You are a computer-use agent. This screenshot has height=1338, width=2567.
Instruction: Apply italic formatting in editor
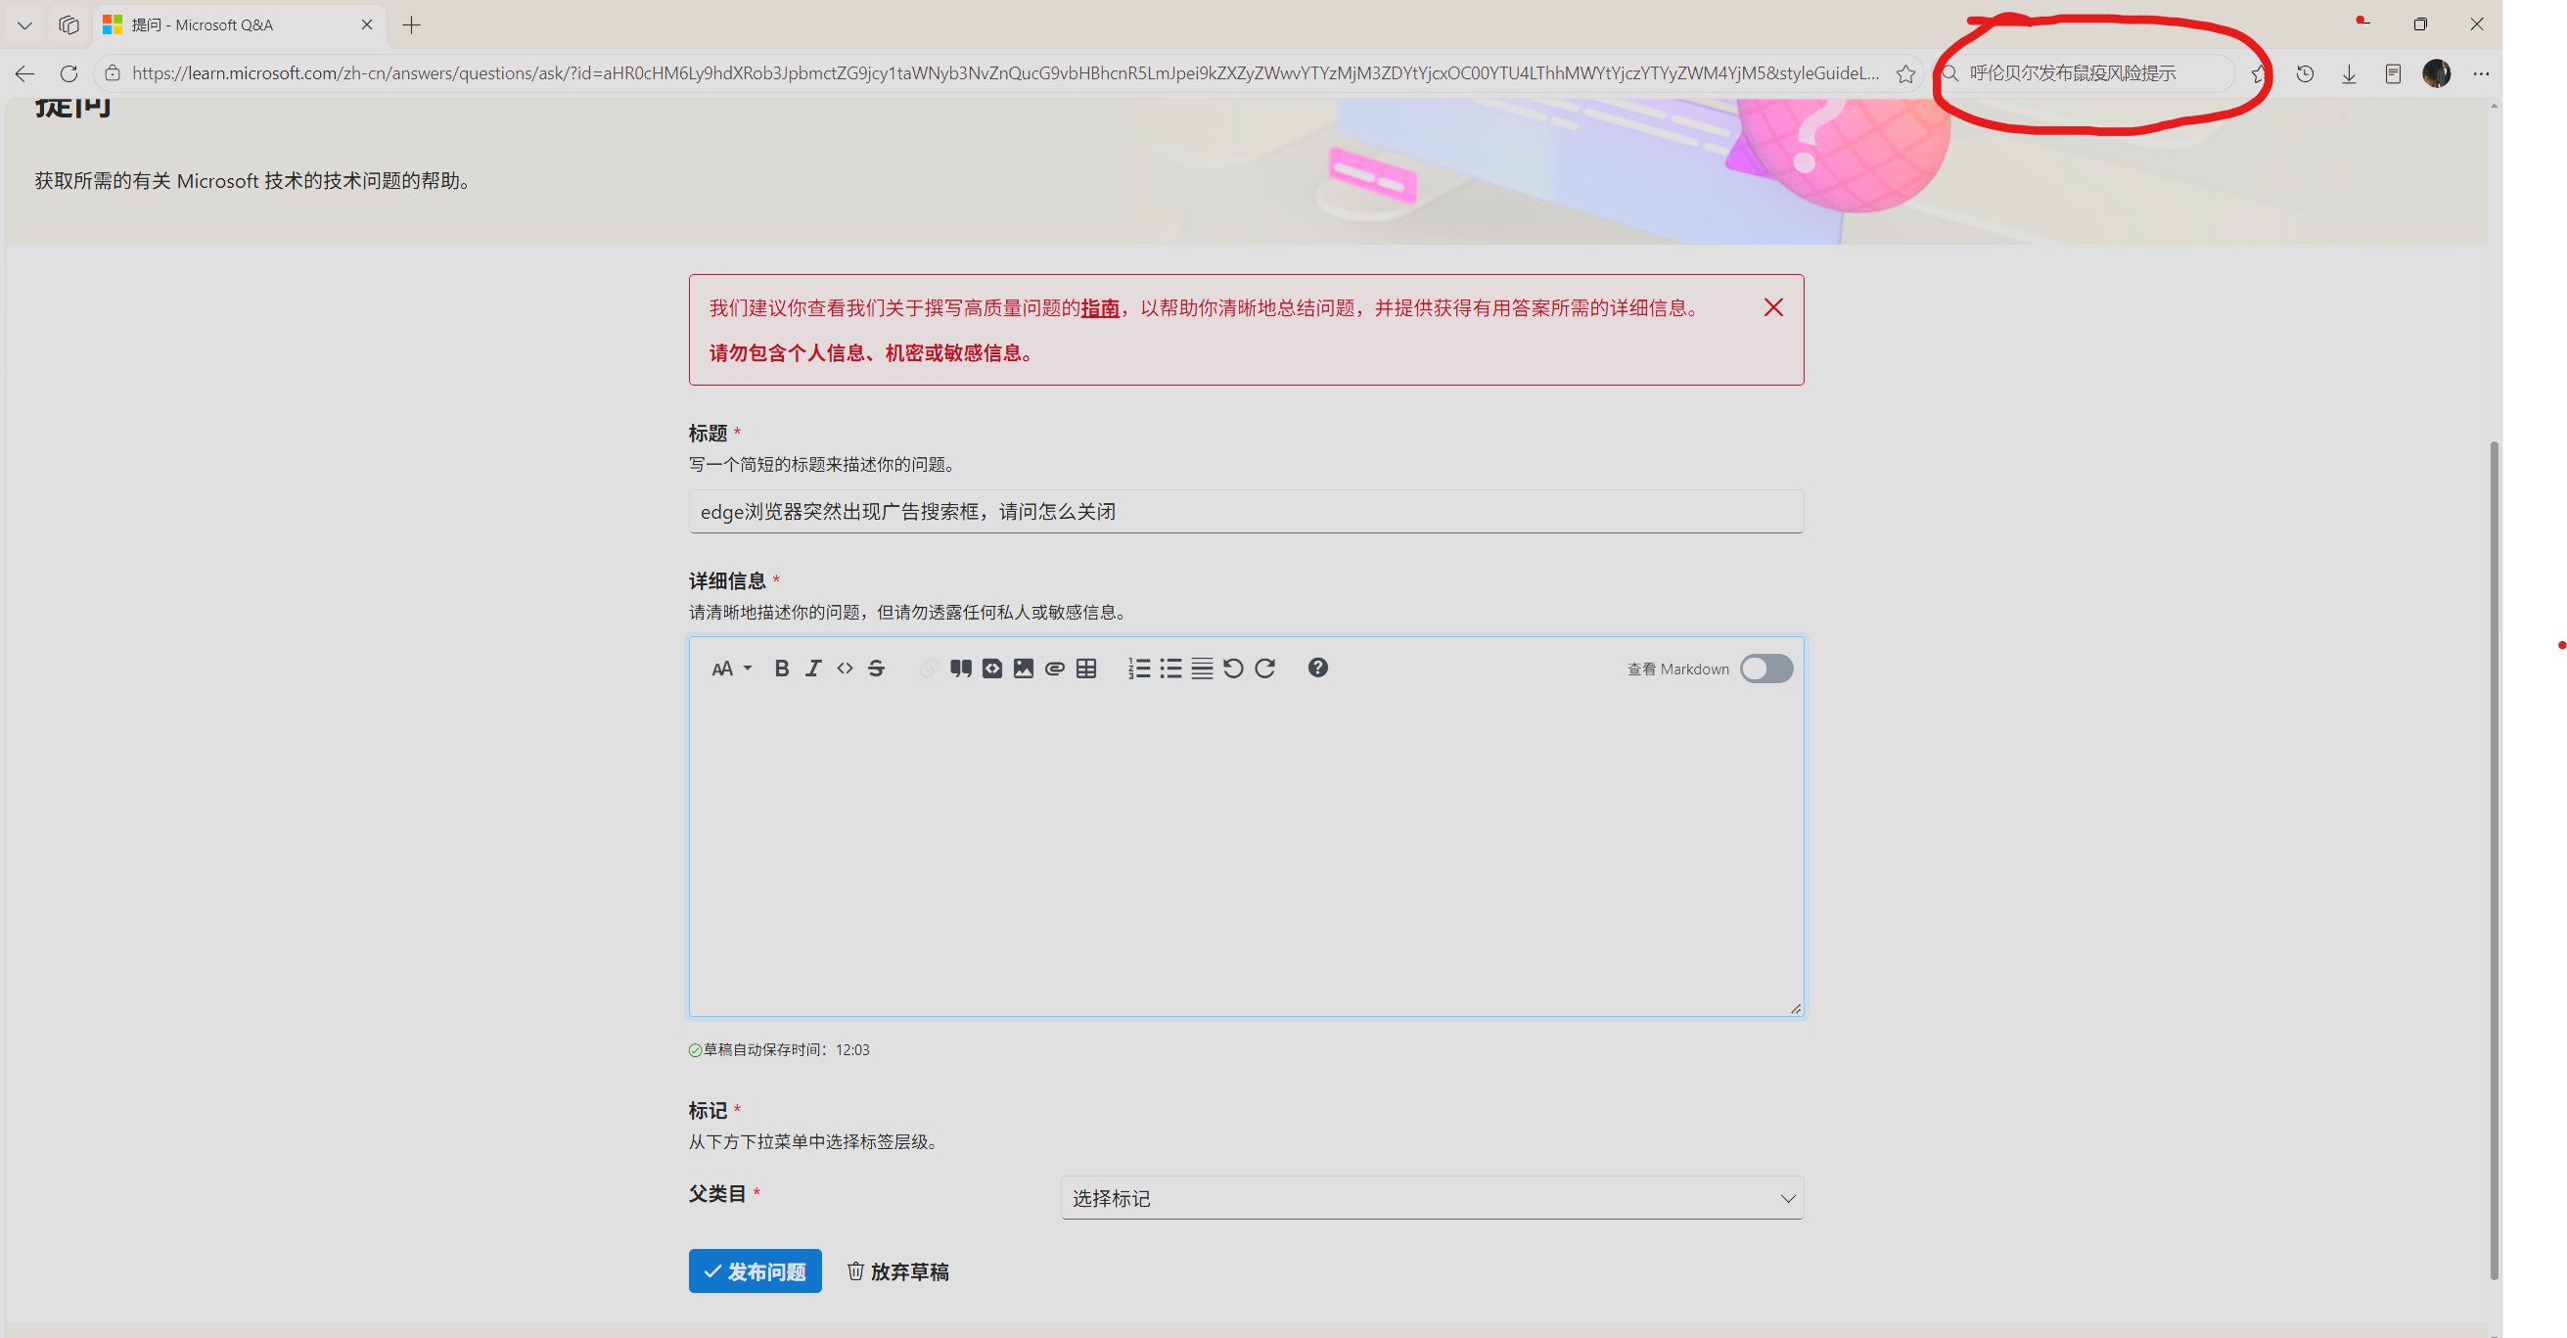click(x=813, y=669)
